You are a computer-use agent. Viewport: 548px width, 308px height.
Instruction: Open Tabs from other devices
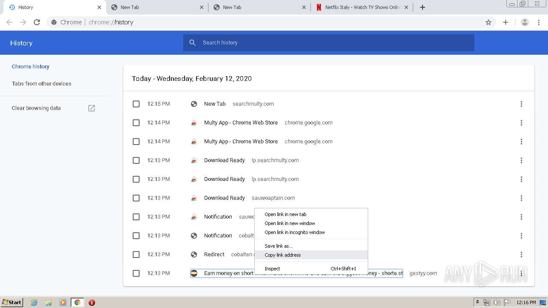point(42,83)
